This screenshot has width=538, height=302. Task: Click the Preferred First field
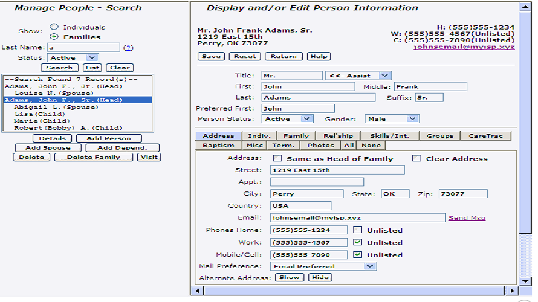pos(298,108)
